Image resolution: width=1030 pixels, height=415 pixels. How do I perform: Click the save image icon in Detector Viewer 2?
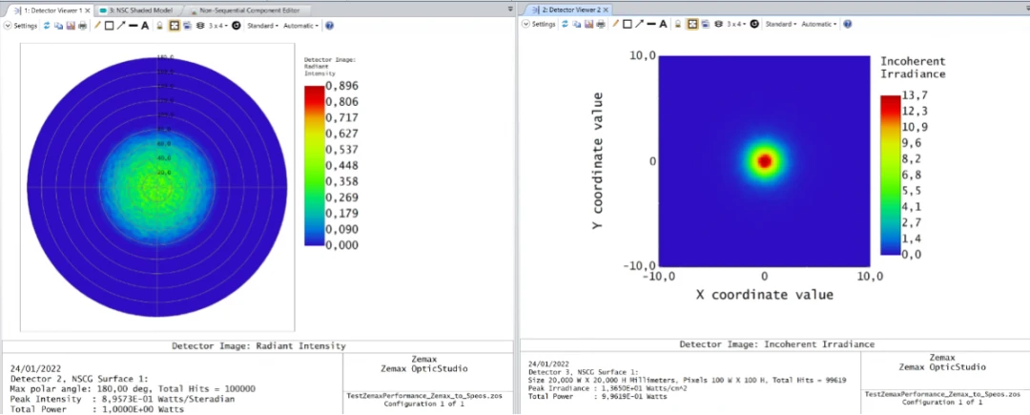pos(587,24)
